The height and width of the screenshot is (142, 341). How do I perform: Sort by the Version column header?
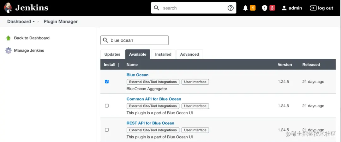(x=285, y=65)
